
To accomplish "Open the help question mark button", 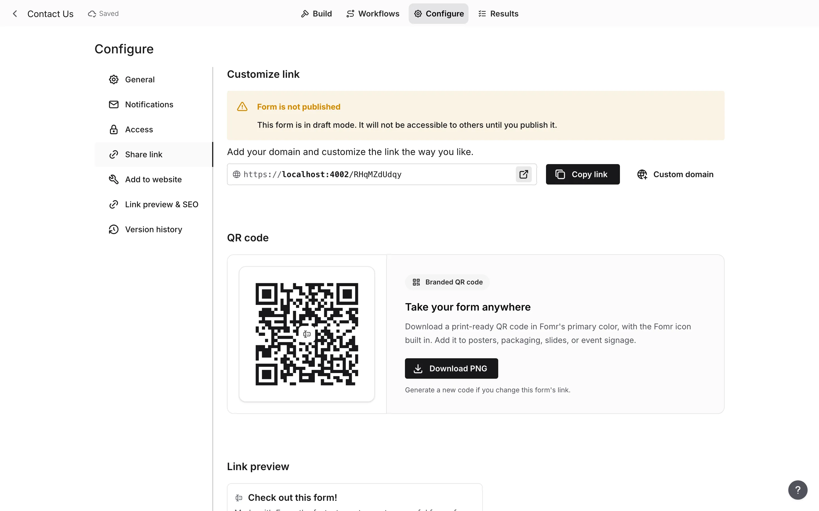I will (798, 490).
